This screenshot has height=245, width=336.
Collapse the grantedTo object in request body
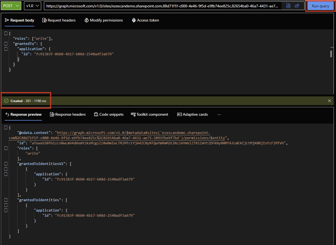click(x=6, y=44)
